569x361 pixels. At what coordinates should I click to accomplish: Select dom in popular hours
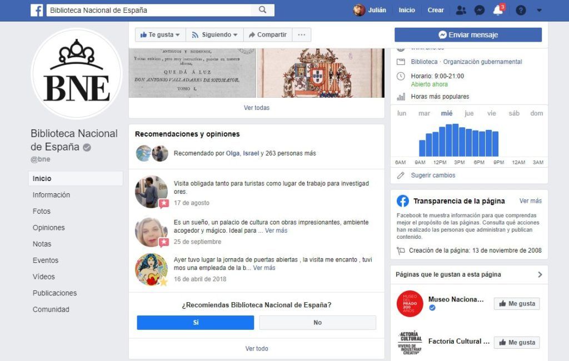click(536, 113)
